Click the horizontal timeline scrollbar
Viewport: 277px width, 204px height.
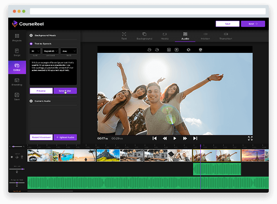click(50, 191)
